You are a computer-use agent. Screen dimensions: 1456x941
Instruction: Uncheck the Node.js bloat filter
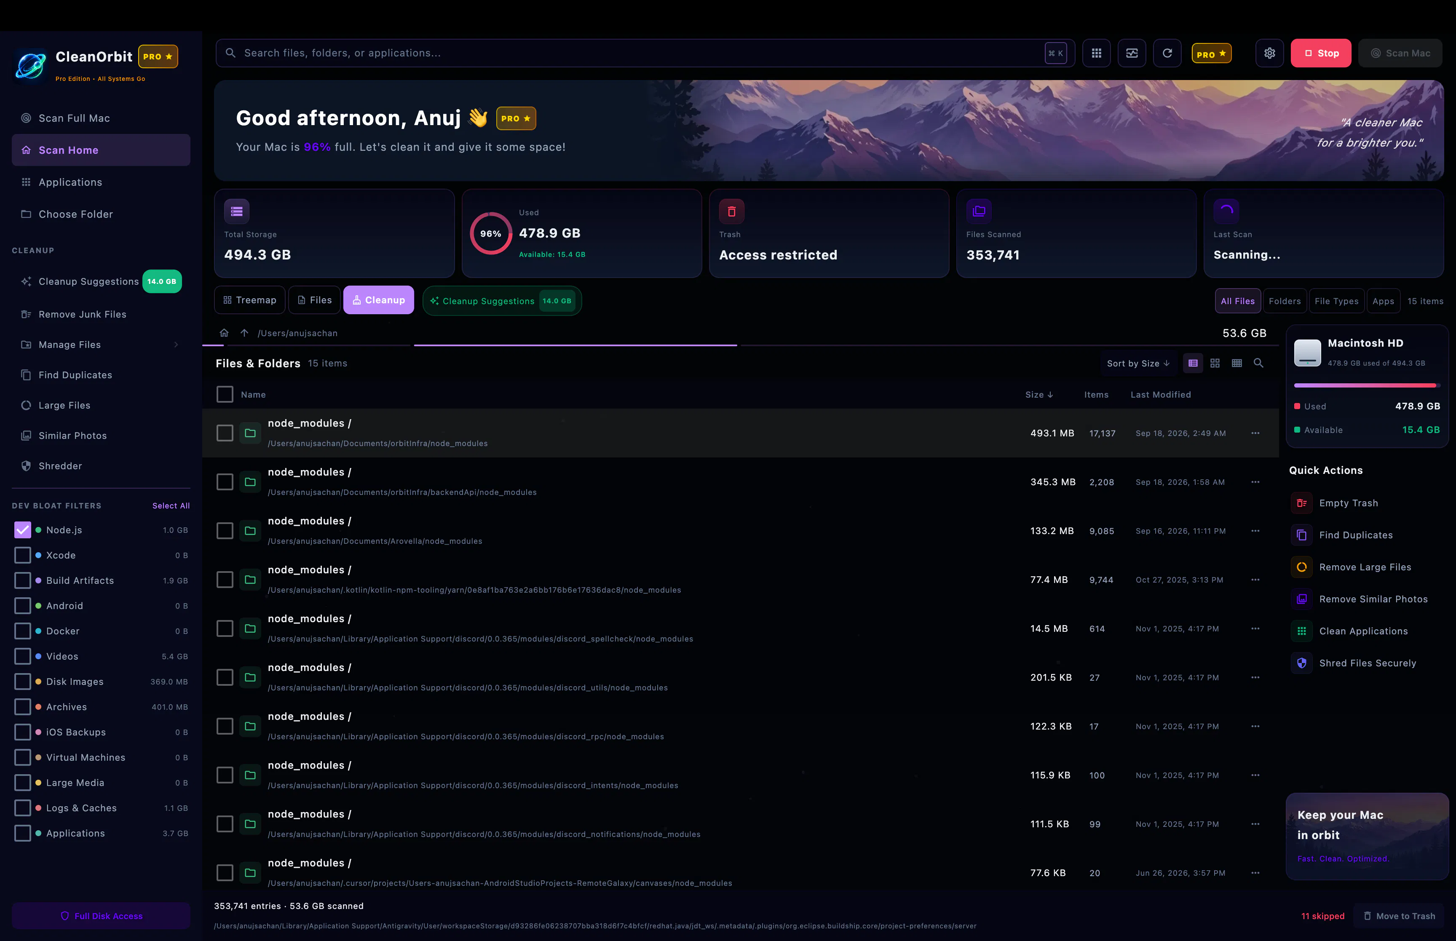(x=23, y=530)
